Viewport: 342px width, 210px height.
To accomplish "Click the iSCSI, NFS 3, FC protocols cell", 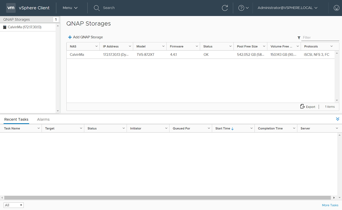I will 317,54.
